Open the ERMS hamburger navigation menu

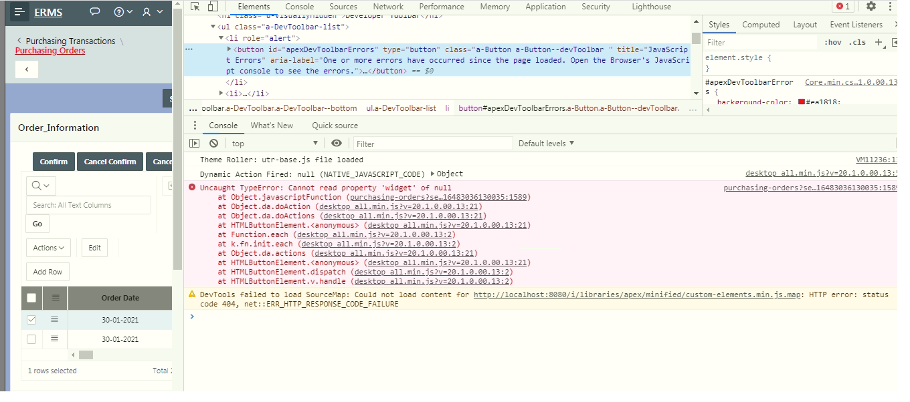(19, 12)
